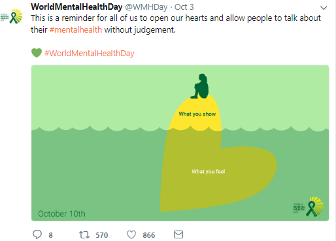This screenshot has height=241, width=336.
Task: Retweet using the retweet arrows icon
Action: (84, 234)
